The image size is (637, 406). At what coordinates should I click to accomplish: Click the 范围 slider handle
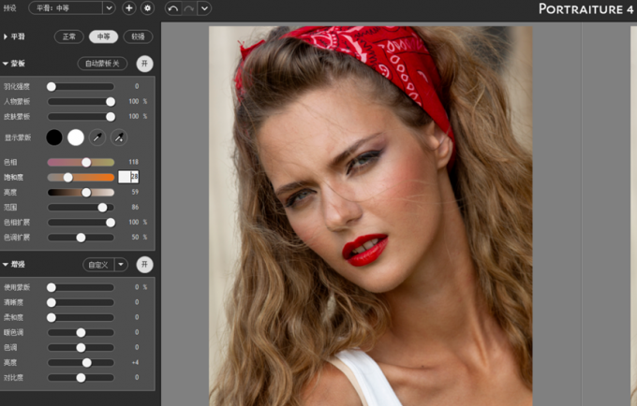coord(102,208)
